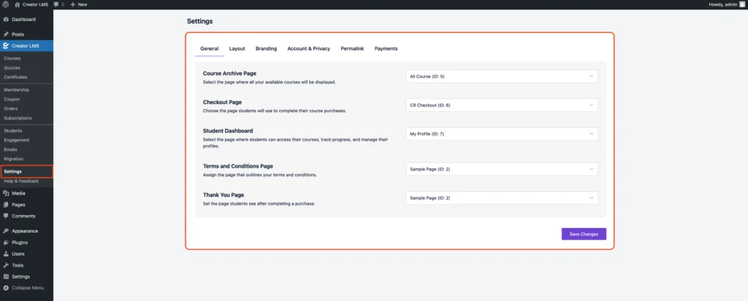Screen dimensions: 748x301
Task: Click the Comments icon in sidebar
Action: [6, 216]
